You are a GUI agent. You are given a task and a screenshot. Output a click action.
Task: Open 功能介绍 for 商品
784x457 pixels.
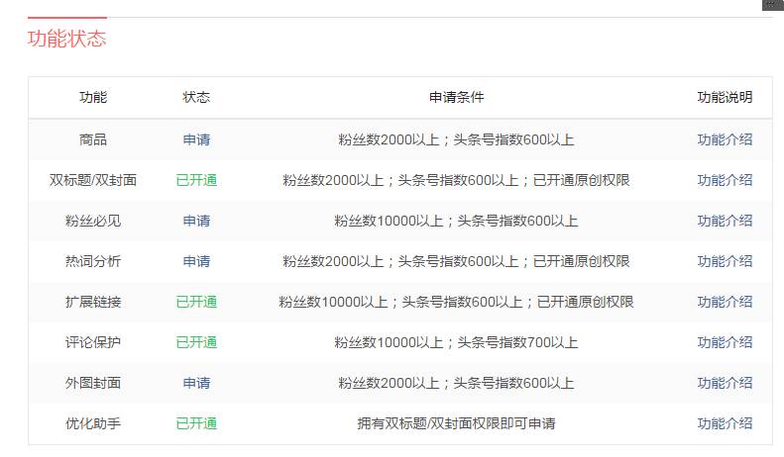coord(724,139)
